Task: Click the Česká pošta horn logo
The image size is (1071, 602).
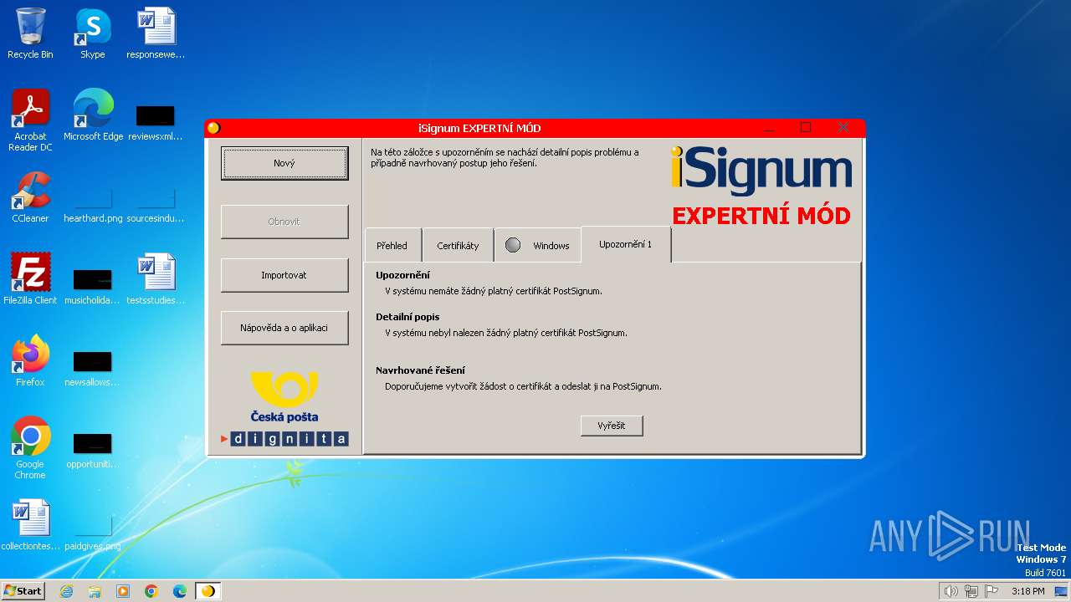Action: click(284, 390)
